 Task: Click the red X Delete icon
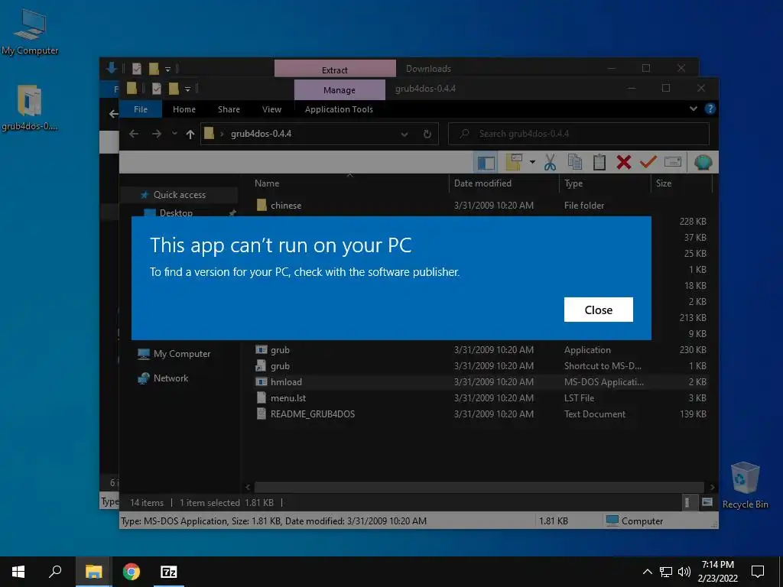[x=623, y=162]
